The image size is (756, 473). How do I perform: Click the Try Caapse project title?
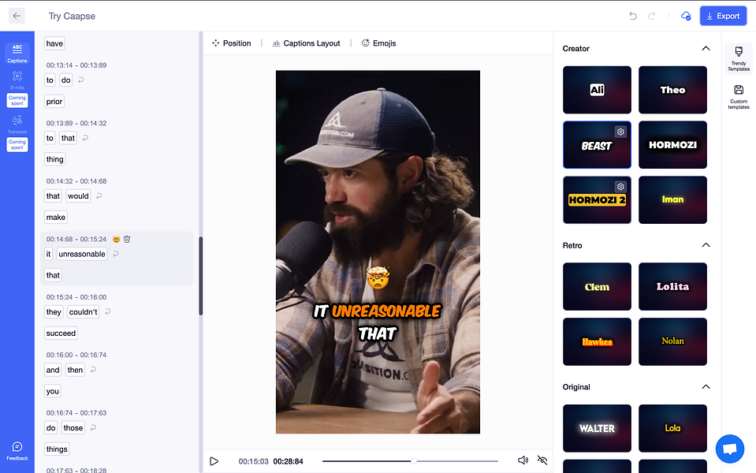pos(72,16)
